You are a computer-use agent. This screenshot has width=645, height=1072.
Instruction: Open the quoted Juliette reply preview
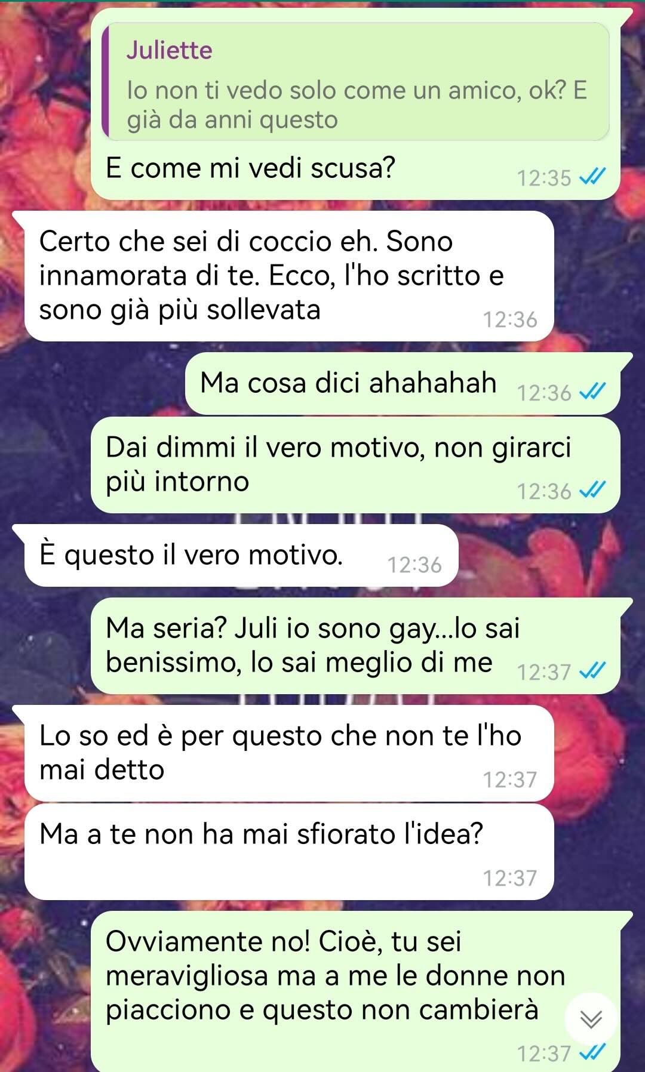coord(355,81)
